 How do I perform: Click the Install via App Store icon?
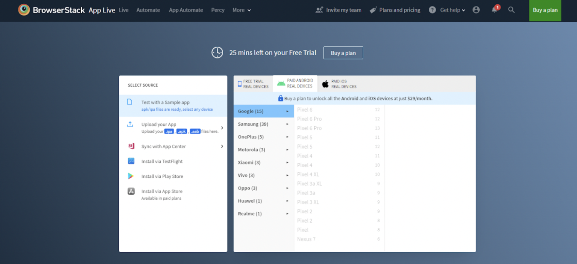tap(131, 191)
